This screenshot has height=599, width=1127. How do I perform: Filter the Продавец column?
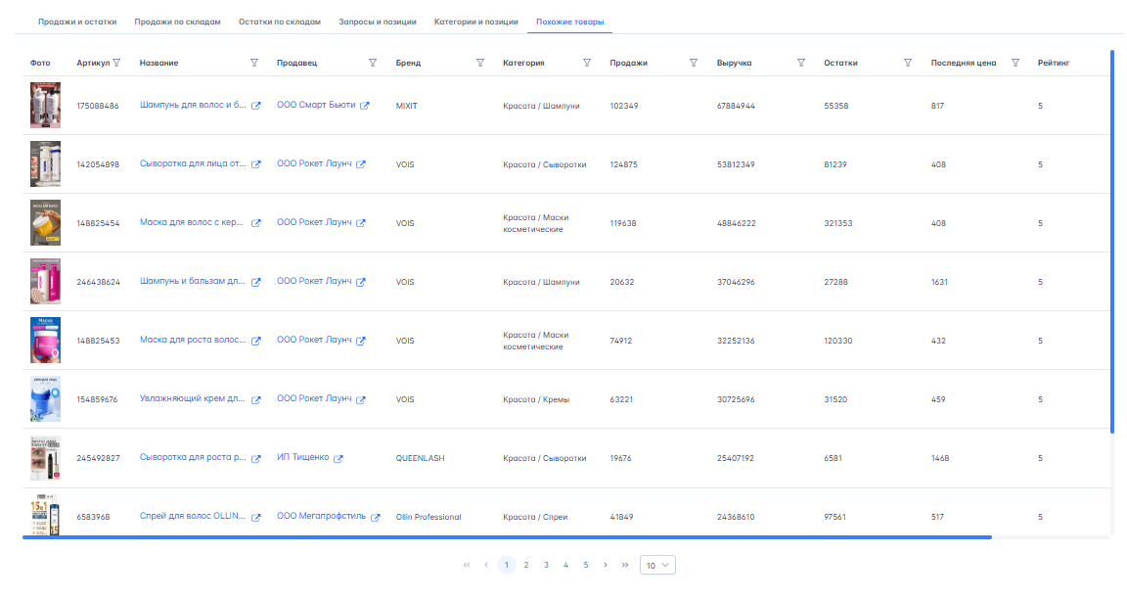[x=373, y=63]
